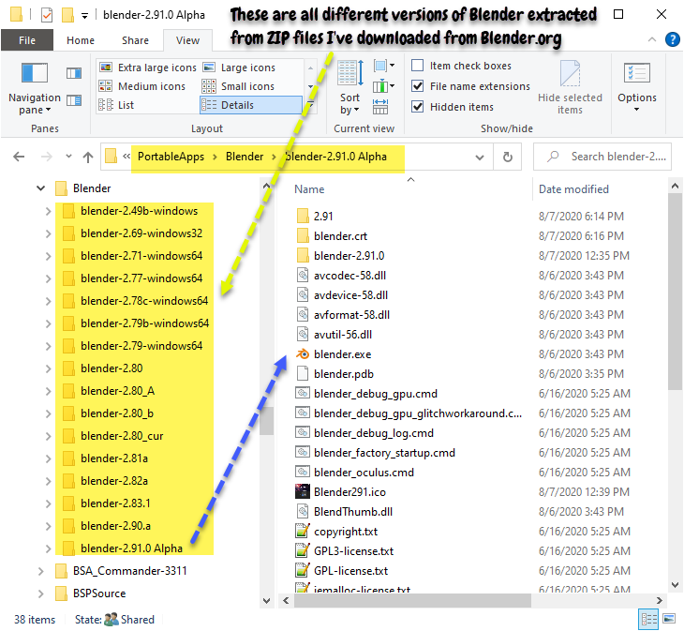
Task: Expand blender-2.80 tree node
Action: coord(48,369)
